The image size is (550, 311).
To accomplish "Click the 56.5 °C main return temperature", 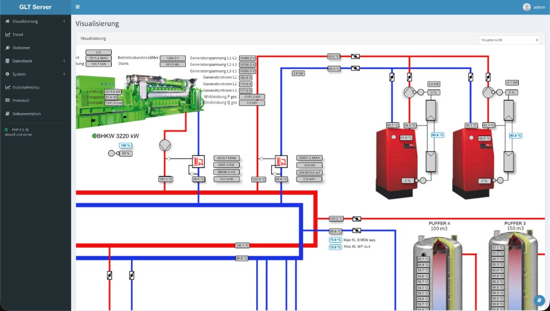I will [x=242, y=258].
